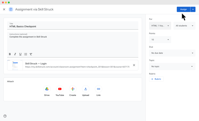Clear text formatting

[x=31, y=54]
